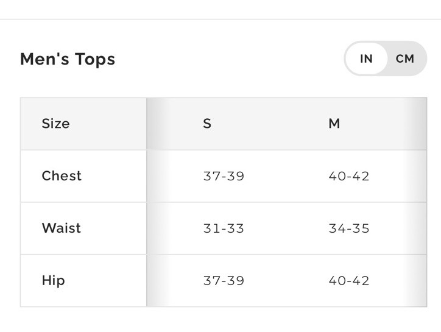Click the M size column header
The width and height of the screenshot is (441, 332).
334,124
